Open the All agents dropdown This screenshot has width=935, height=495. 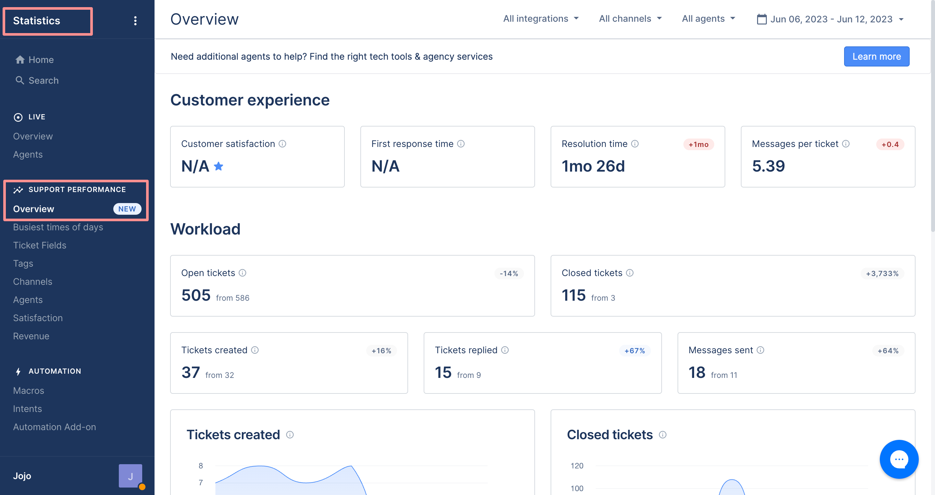(708, 19)
